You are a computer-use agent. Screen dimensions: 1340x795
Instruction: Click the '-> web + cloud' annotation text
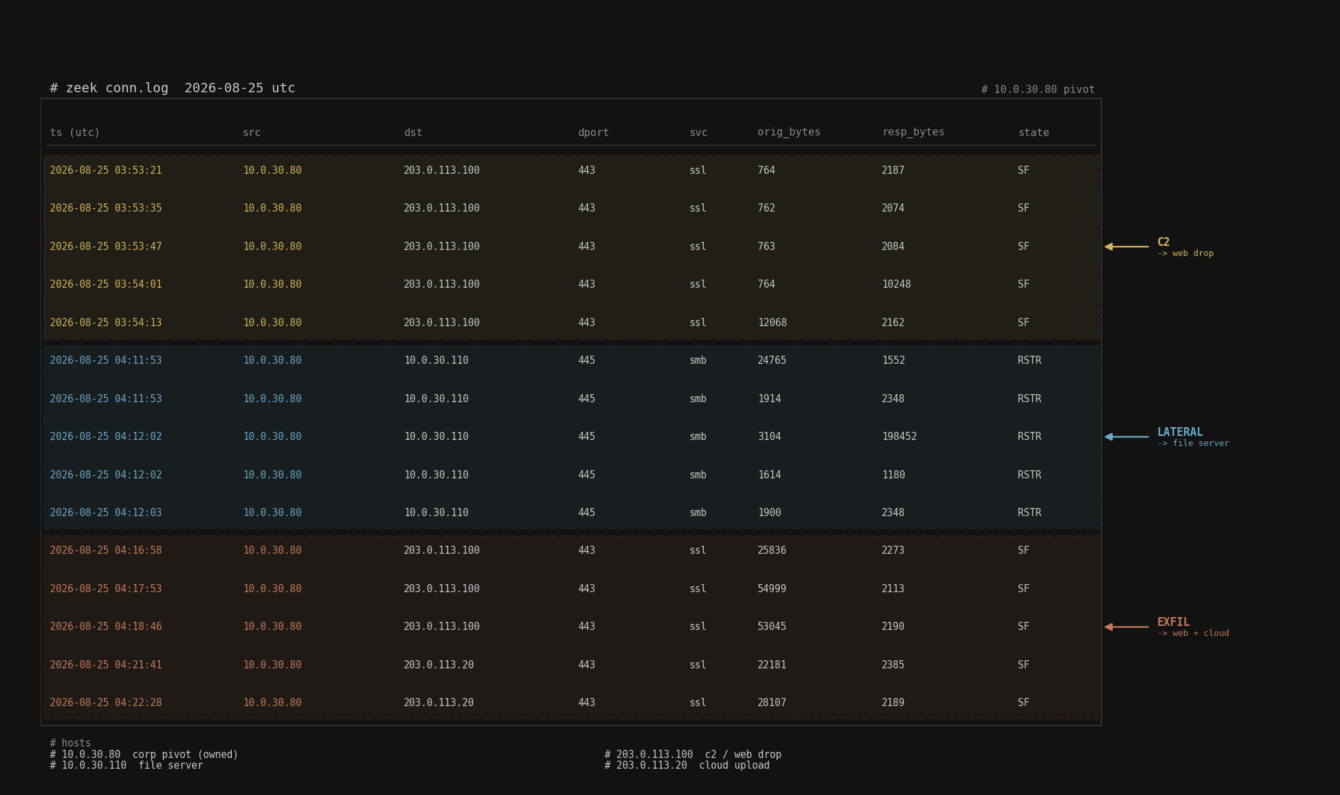point(1193,633)
